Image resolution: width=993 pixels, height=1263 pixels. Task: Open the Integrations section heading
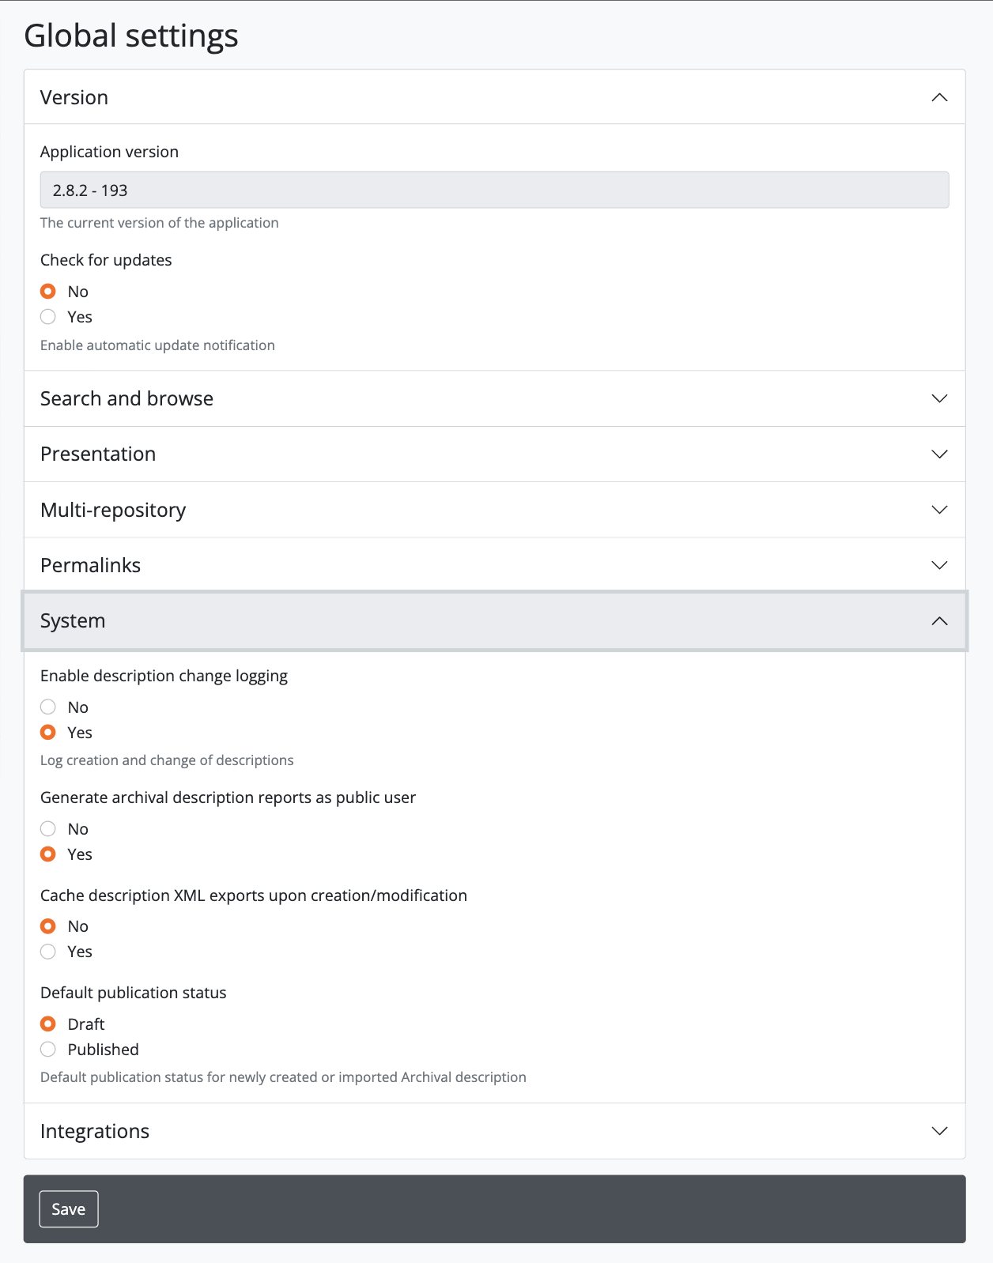tap(95, 1131)
